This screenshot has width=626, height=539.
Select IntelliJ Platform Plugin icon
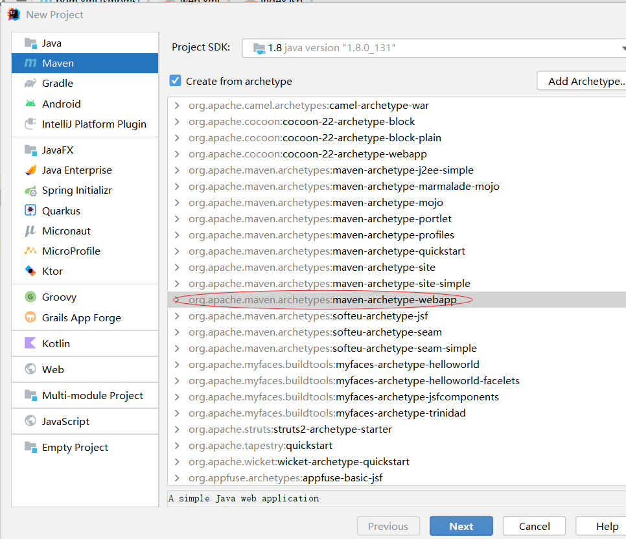pos(30,124)
